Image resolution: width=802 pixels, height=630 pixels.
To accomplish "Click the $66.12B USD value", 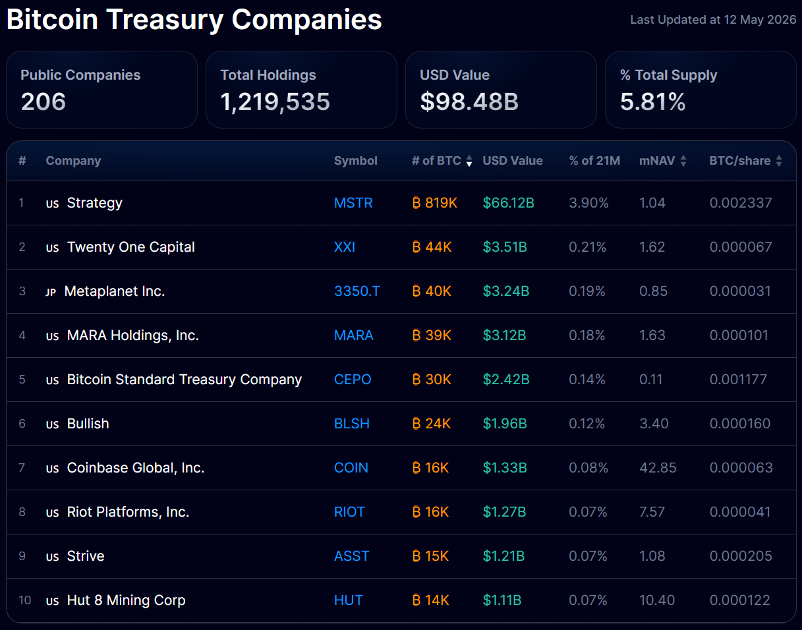I will click(508, 203).
